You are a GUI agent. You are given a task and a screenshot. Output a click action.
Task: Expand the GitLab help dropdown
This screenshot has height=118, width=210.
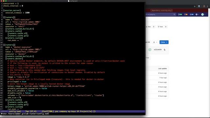click(x=197, y=14)
